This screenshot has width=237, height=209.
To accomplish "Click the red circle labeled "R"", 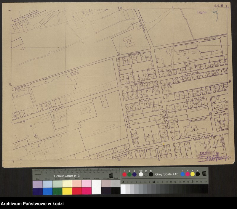I will pos(124,174).
